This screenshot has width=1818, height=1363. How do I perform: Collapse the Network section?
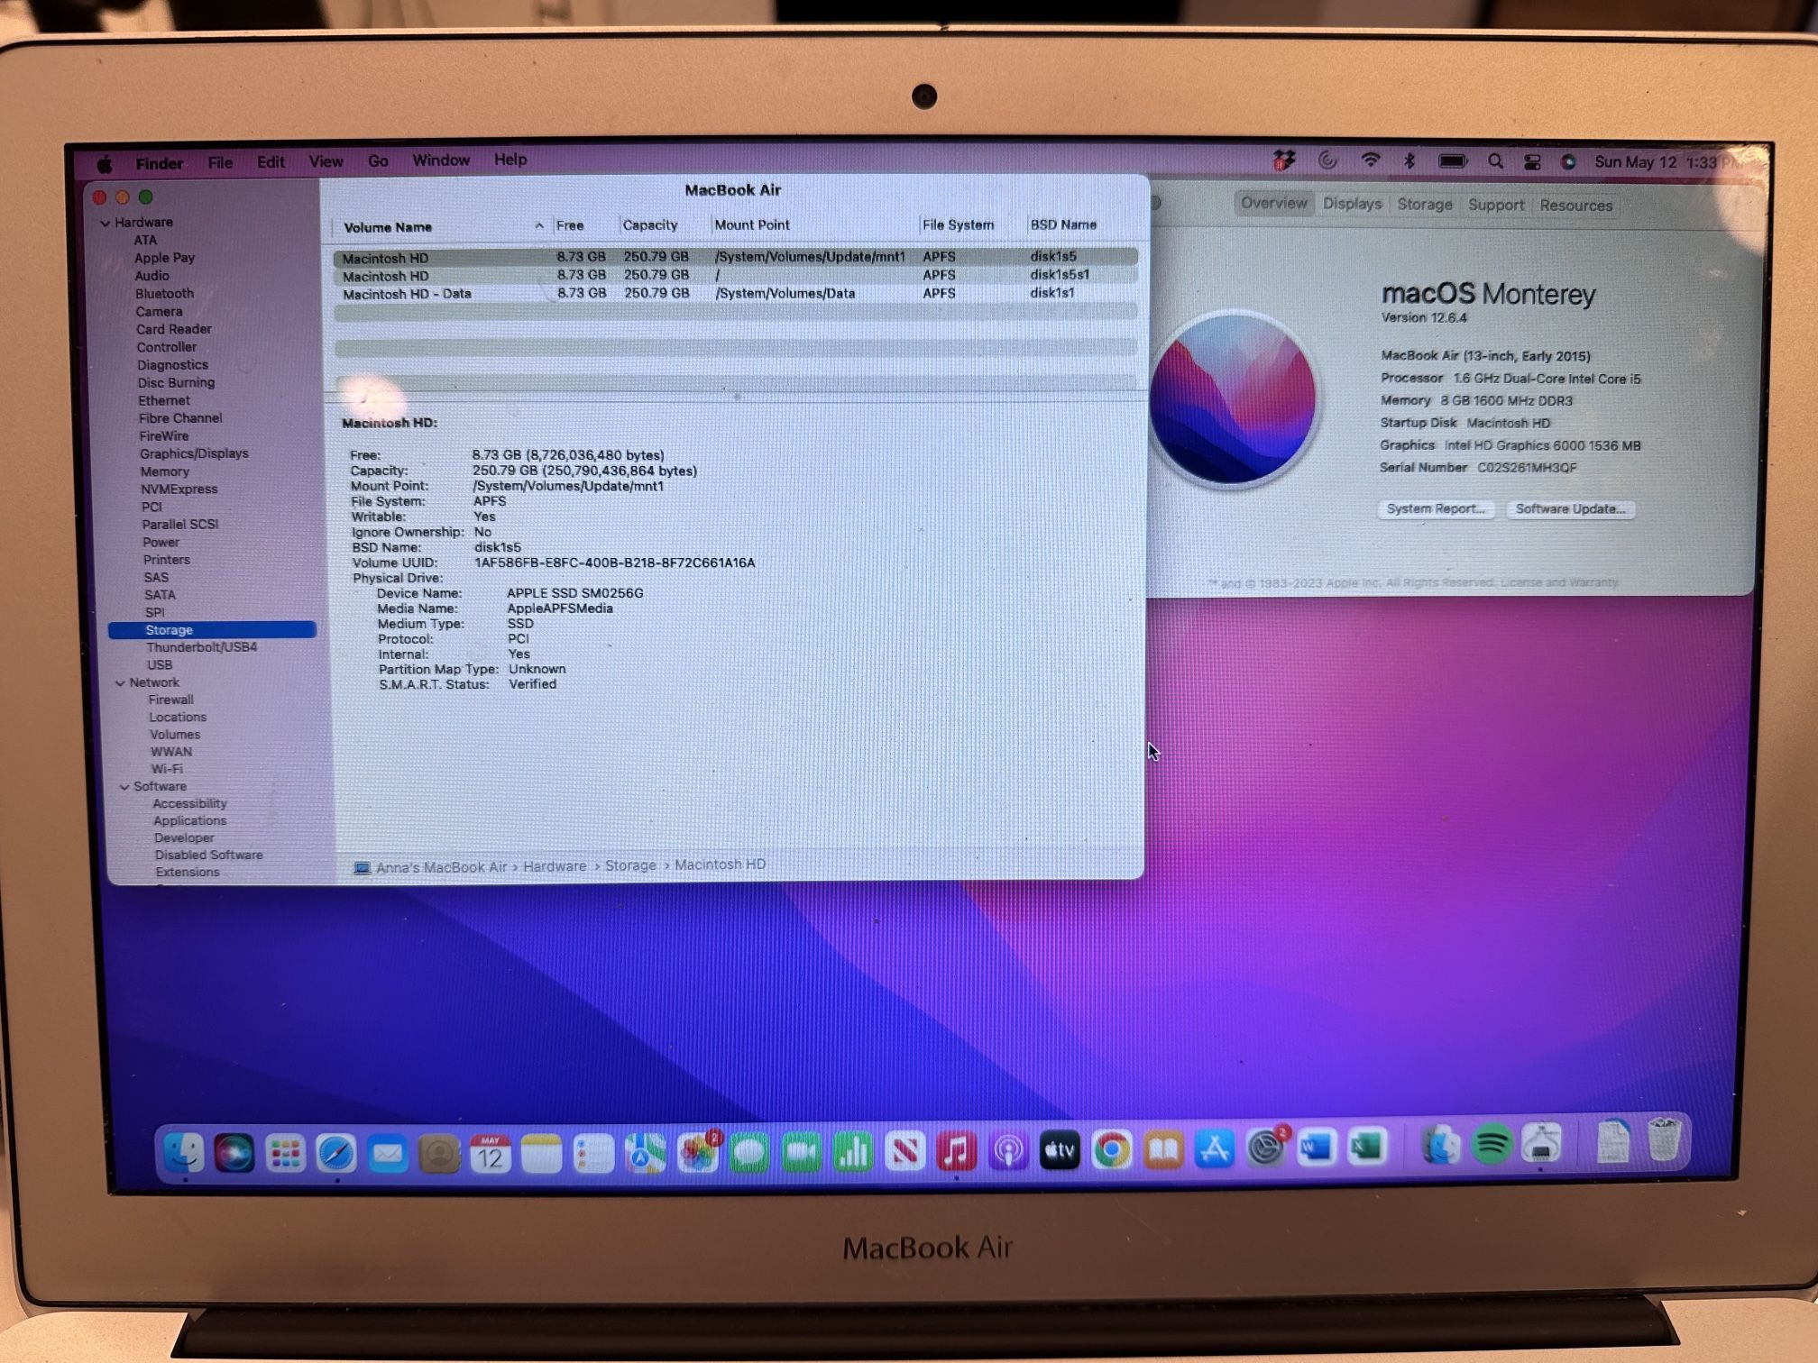[x=120, y=683]
